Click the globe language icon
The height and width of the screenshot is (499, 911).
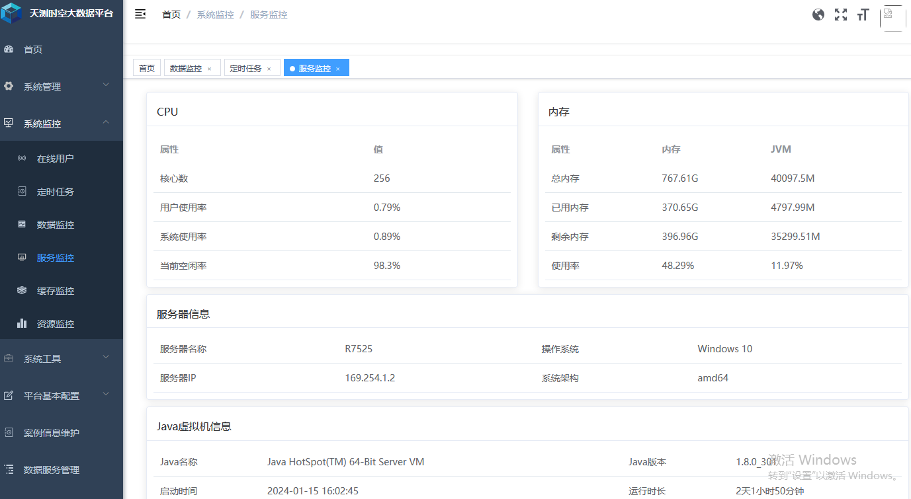pyautogui.click(x=818, y=15)
